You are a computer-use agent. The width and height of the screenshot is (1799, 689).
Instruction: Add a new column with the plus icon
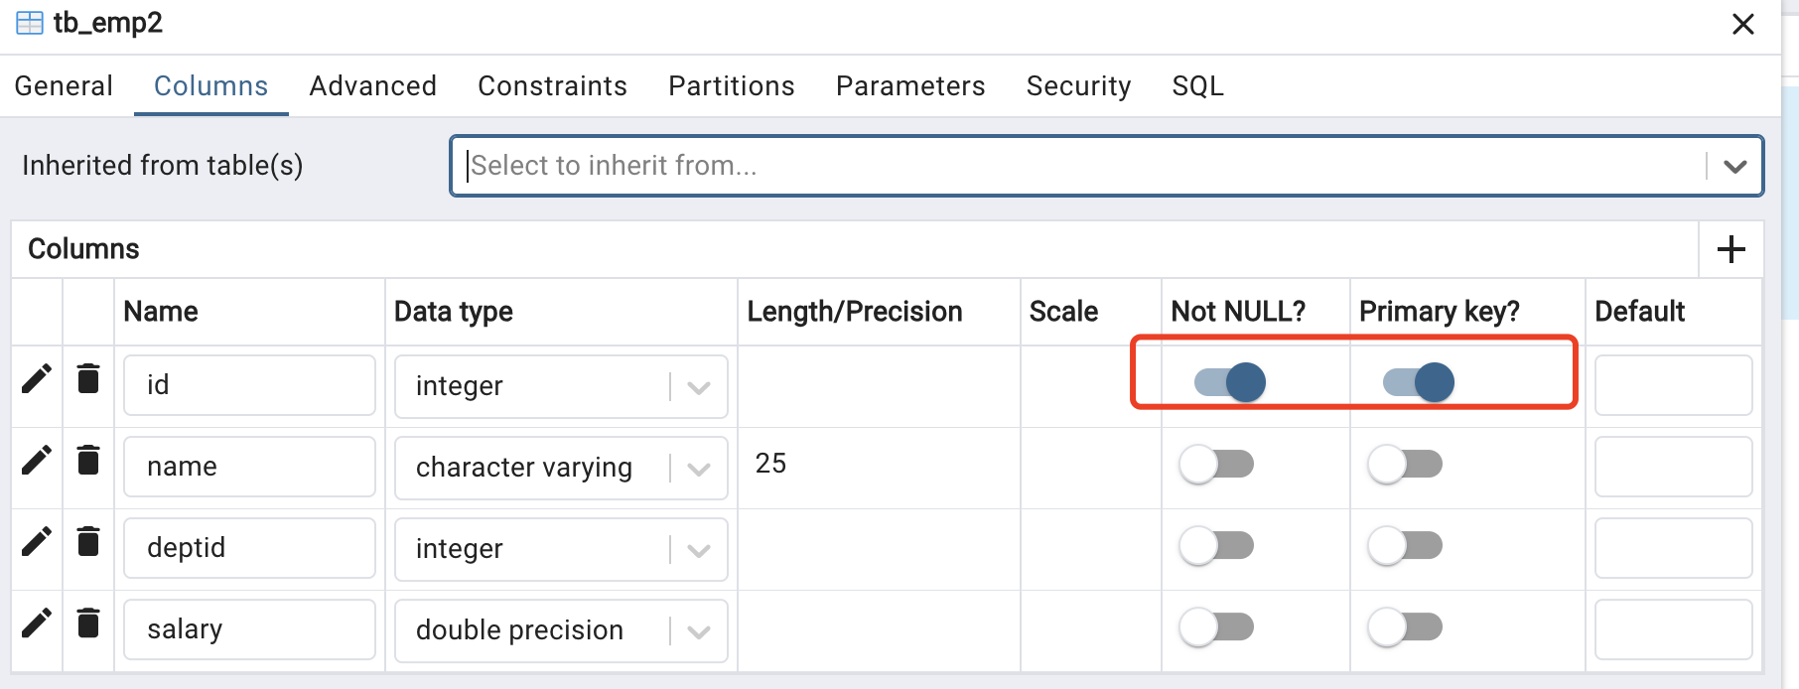[1730, 249]
